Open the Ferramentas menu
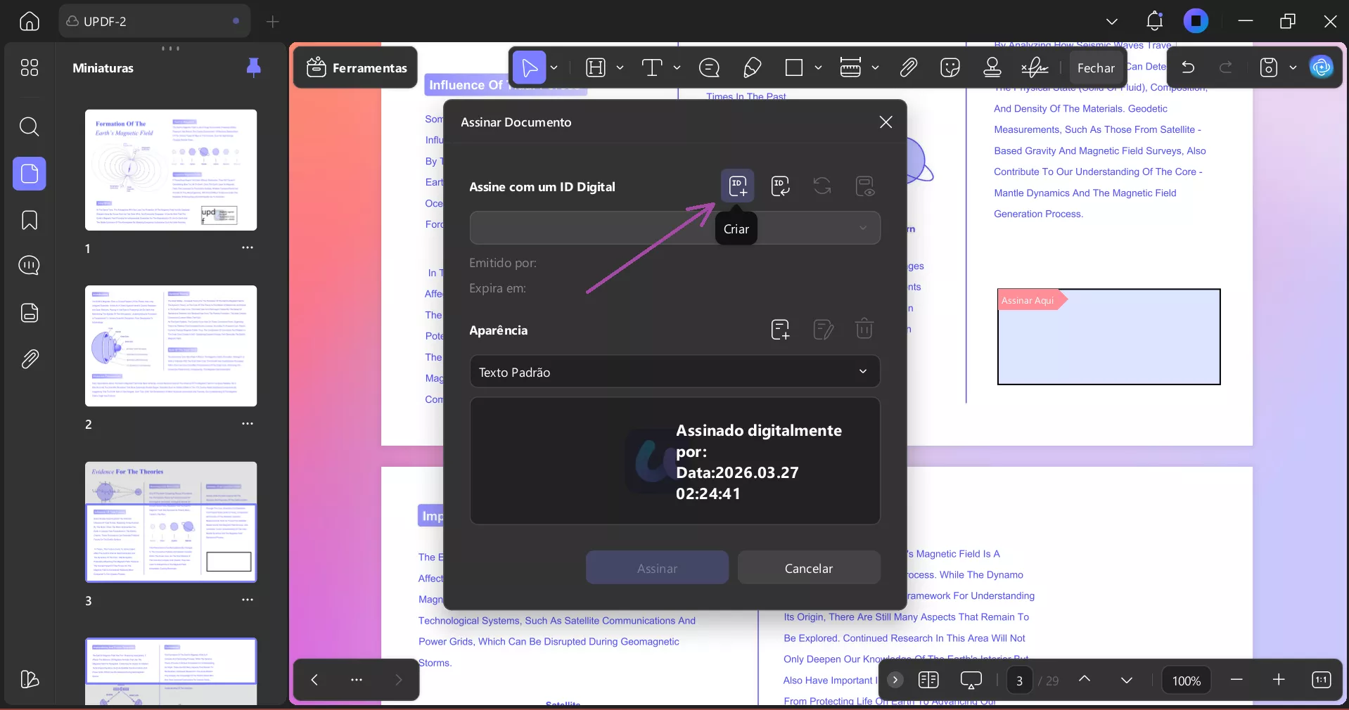 [356, 67]
